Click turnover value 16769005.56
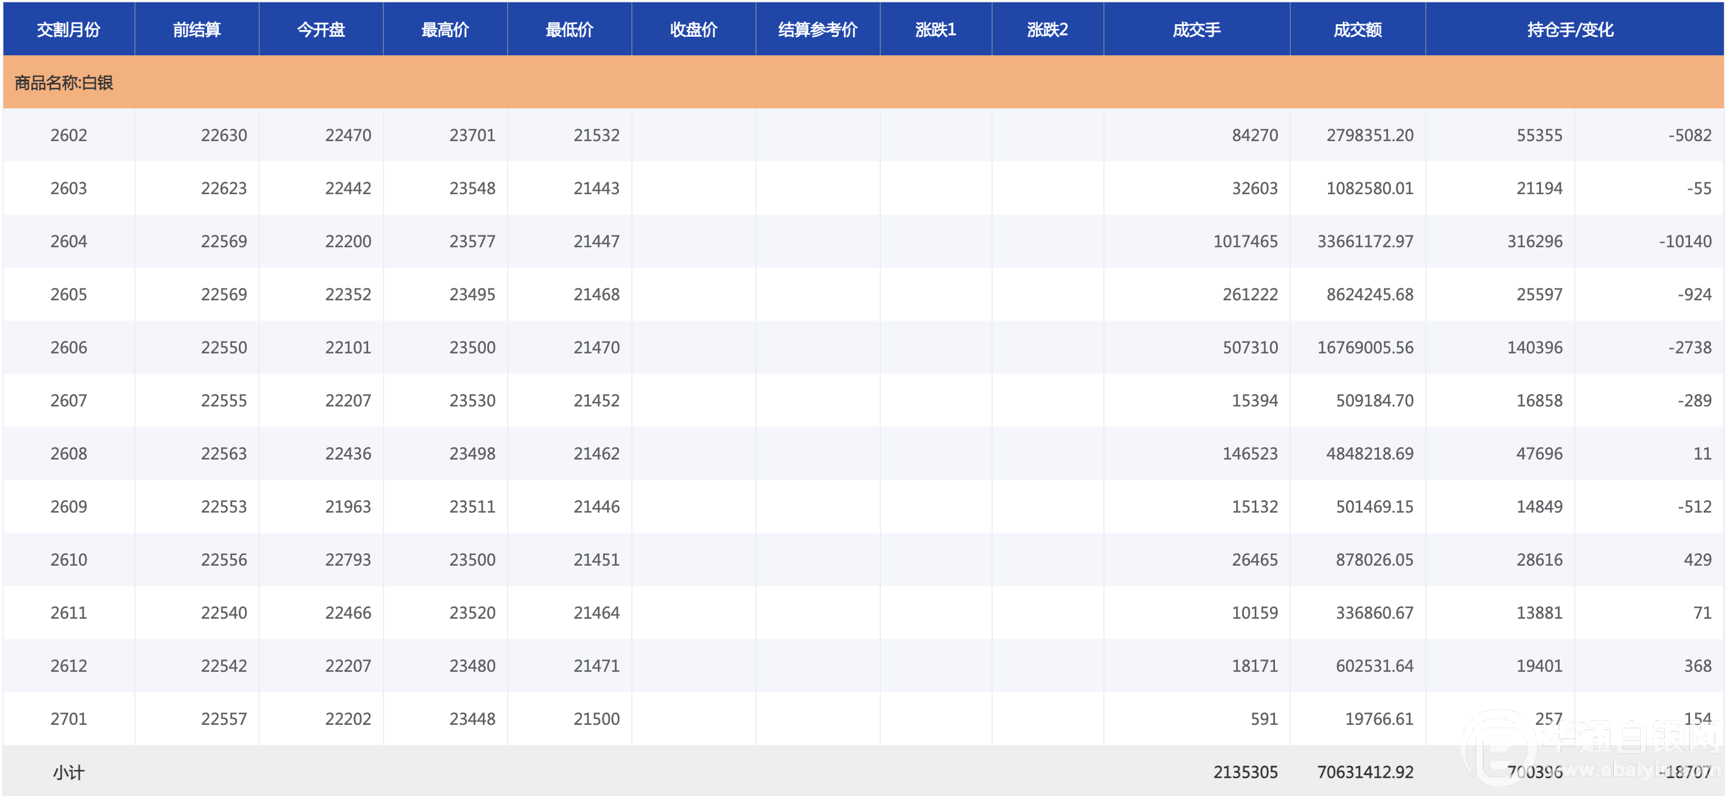This screenshot has height=796, width=1729. click(x=1365, y=348)
